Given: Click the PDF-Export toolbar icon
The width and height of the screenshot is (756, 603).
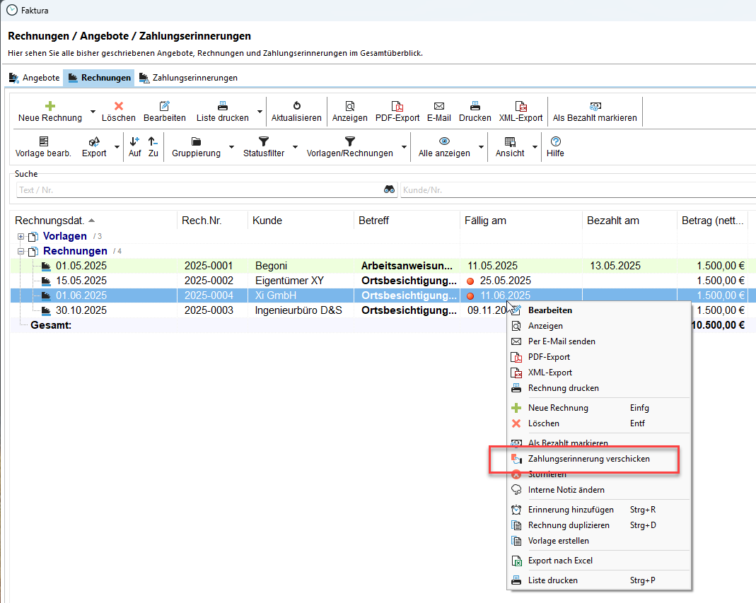Looking at the screenshot, I should [x=397, y=106].
